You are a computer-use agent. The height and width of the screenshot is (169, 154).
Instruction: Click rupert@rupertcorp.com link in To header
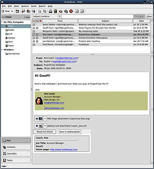[x=64, y=62]
